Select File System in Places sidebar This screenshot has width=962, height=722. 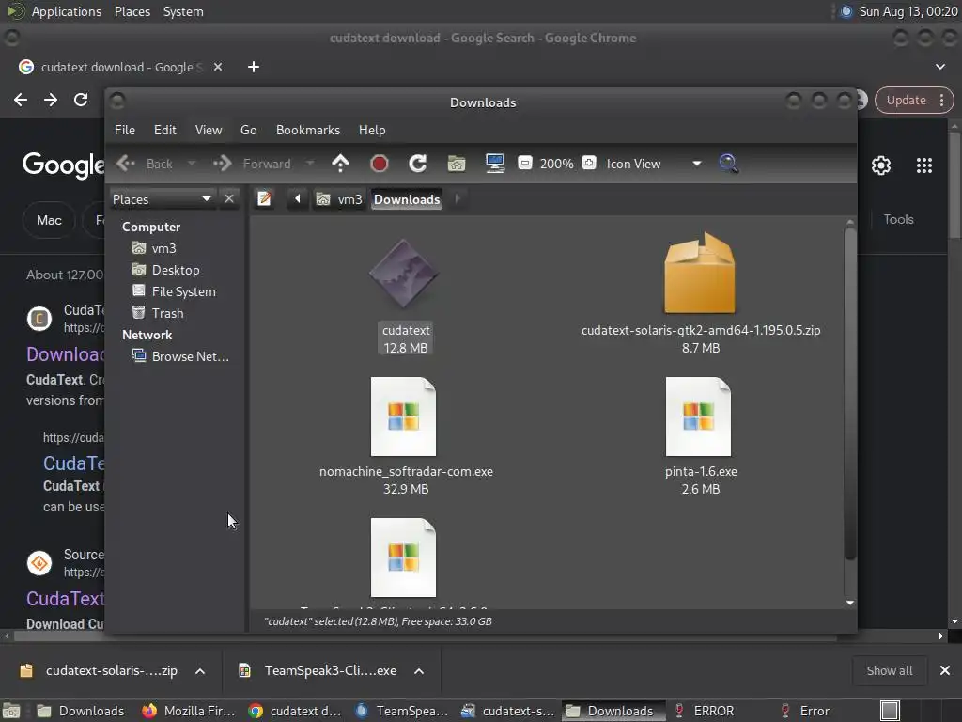coord(176,291)
